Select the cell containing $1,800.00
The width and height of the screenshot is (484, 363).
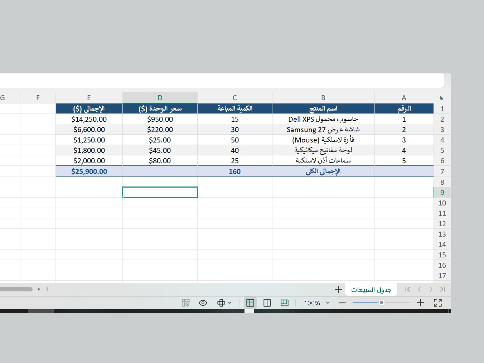point(89,150)
